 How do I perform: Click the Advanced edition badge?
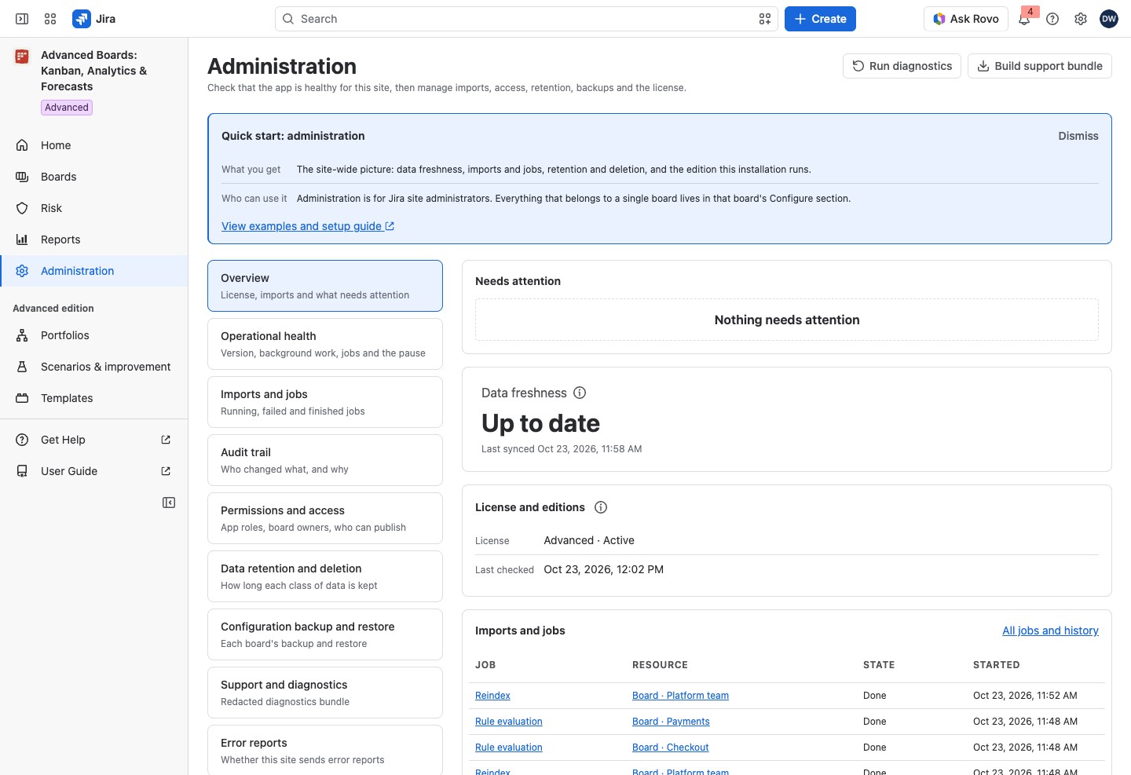click(x=67, y=108)
